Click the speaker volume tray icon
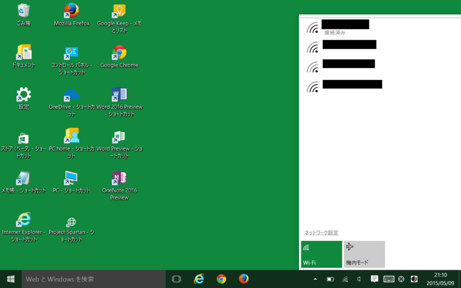Screen dimensions: 461x288 pos(359,279)
